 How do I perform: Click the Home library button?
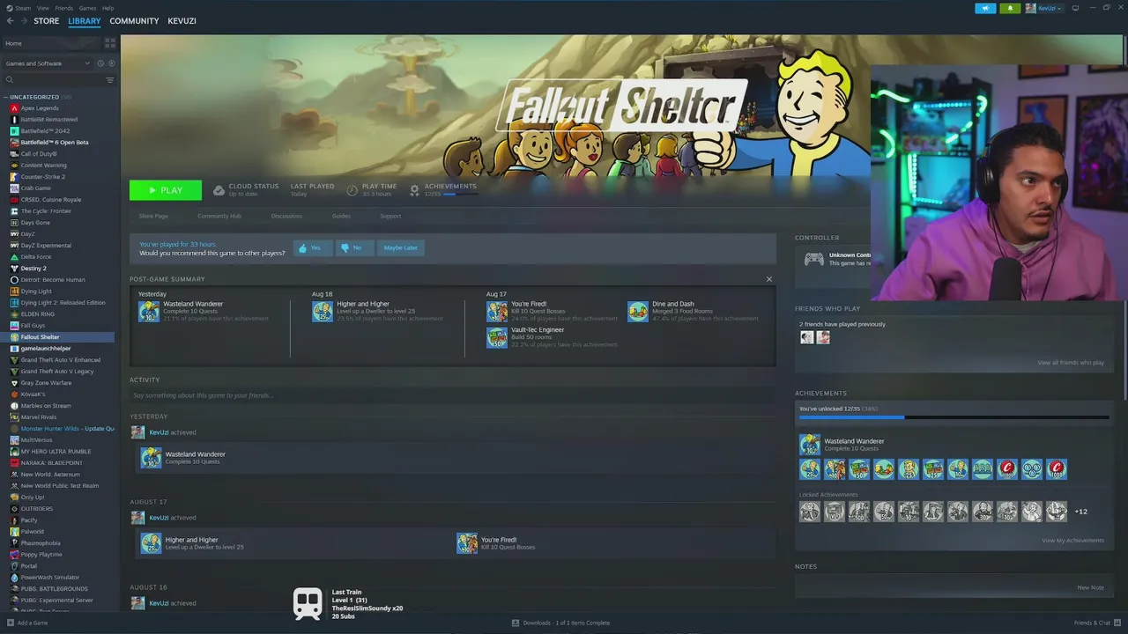51,43
